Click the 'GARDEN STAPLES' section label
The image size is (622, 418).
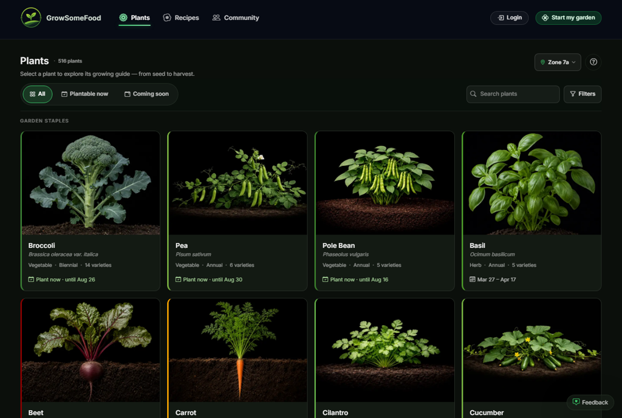point(44,121)
